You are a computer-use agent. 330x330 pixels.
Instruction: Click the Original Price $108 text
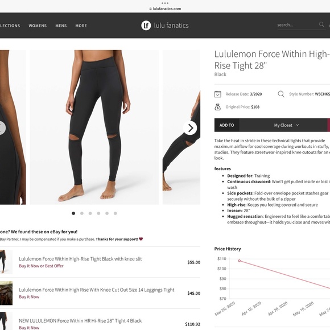point(242,107)
